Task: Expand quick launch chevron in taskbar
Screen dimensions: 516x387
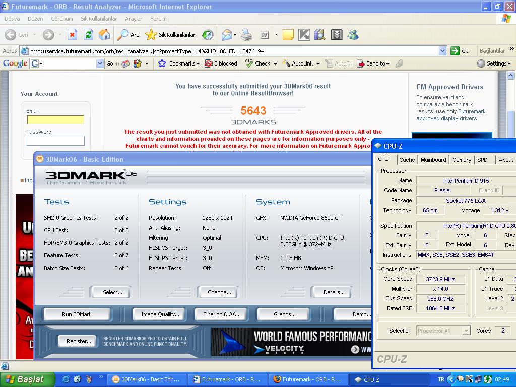Action: coord(101,377)
